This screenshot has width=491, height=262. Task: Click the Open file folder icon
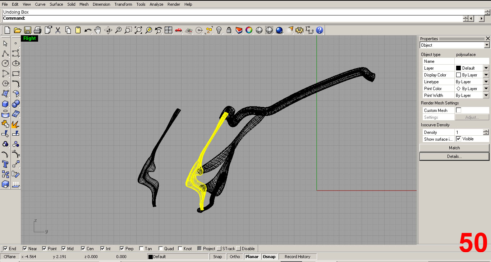pos(17,30)
